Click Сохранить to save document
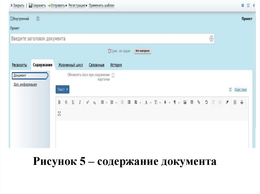 click(x=37, y=6)
